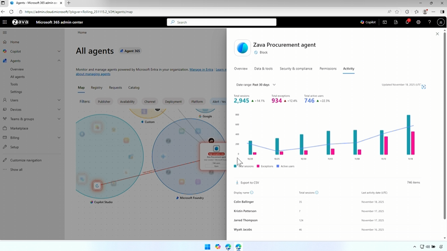
Task: Click the notifications bell icon
Action: pos(407,22)
